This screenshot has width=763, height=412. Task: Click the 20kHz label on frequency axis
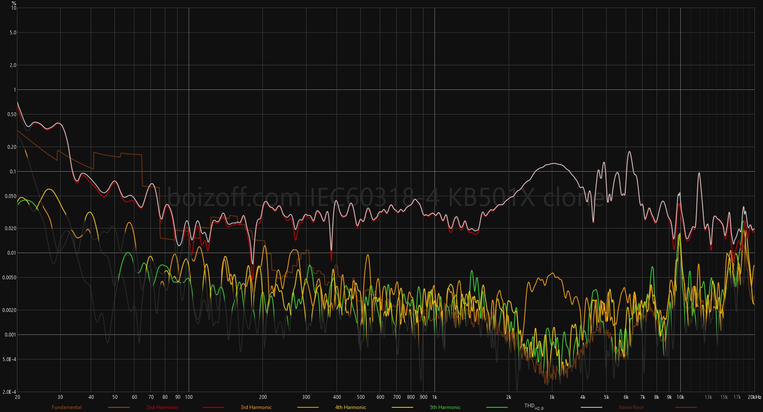(x=754, y=397)
